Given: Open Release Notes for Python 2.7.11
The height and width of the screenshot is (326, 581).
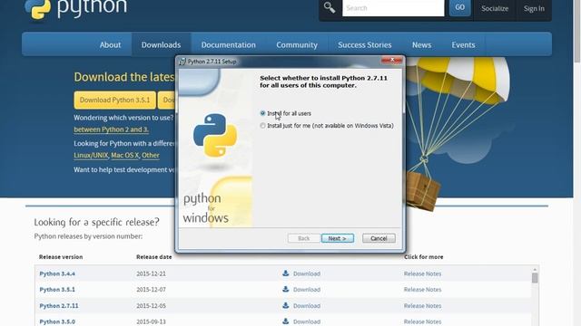Looking at the screenshot, I should [x=422, y=306].
